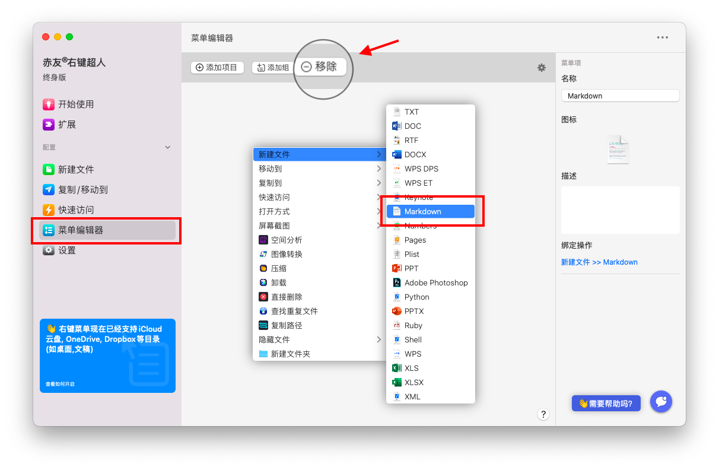Viewport: 719px width, 470px height.
Task: Open the three-dot more options icon
Action: click(x=663, y=37)
